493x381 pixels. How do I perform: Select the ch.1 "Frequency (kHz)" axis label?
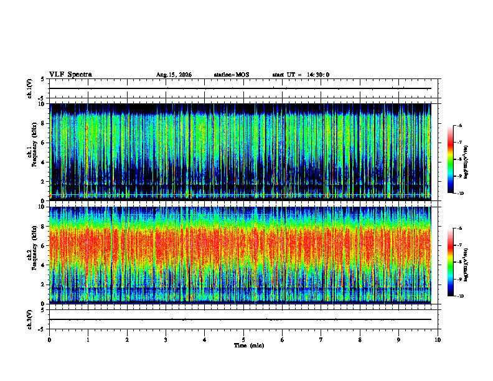[34, 144]
